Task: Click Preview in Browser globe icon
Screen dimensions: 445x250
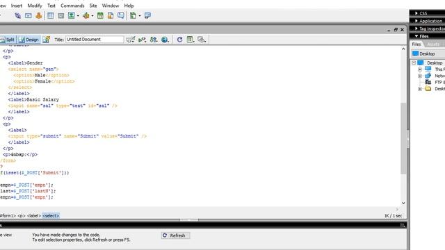Action: pos(165,40)
